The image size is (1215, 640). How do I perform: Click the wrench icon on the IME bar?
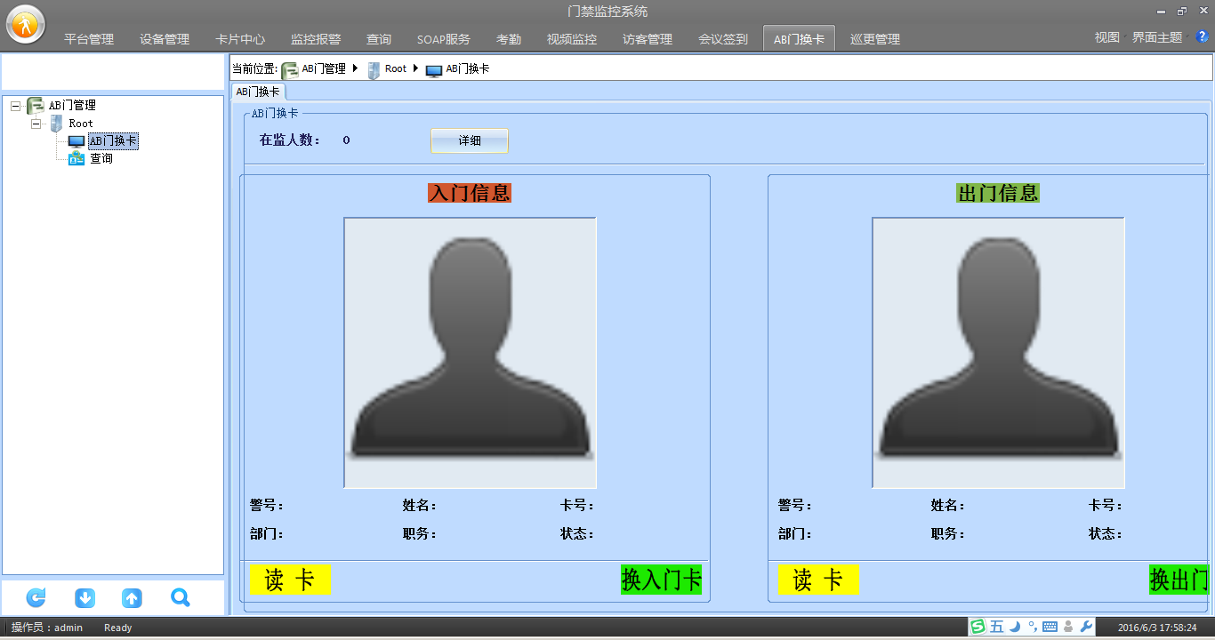pos(1086,627)
